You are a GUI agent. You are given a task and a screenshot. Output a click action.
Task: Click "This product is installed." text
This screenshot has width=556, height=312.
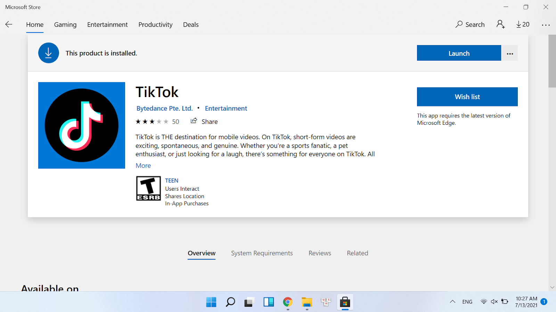(x=101, y=53)
